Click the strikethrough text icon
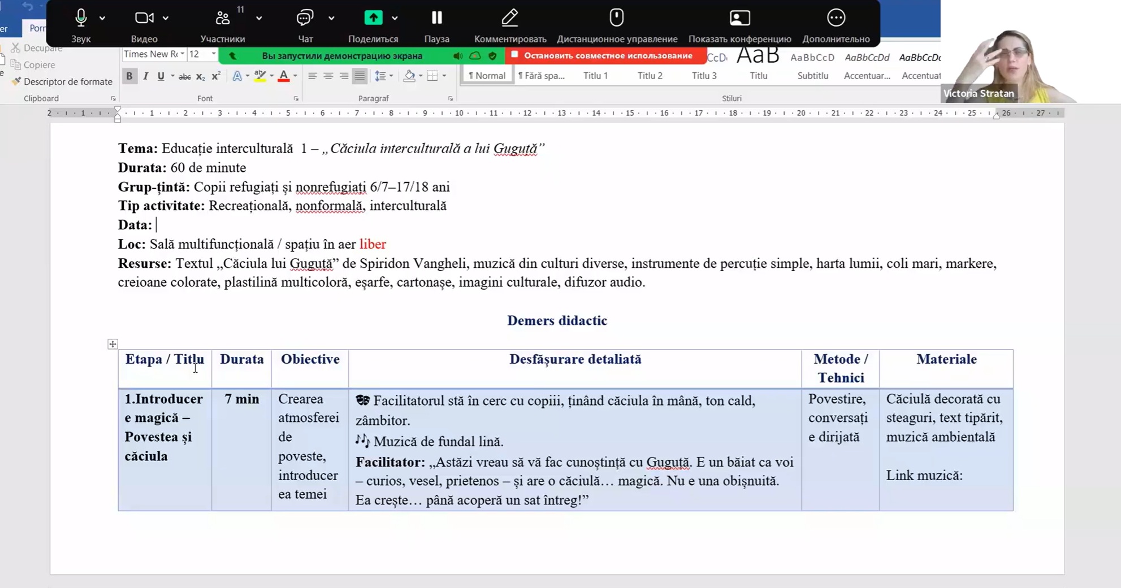1121x588 pixels. [184, 76]
